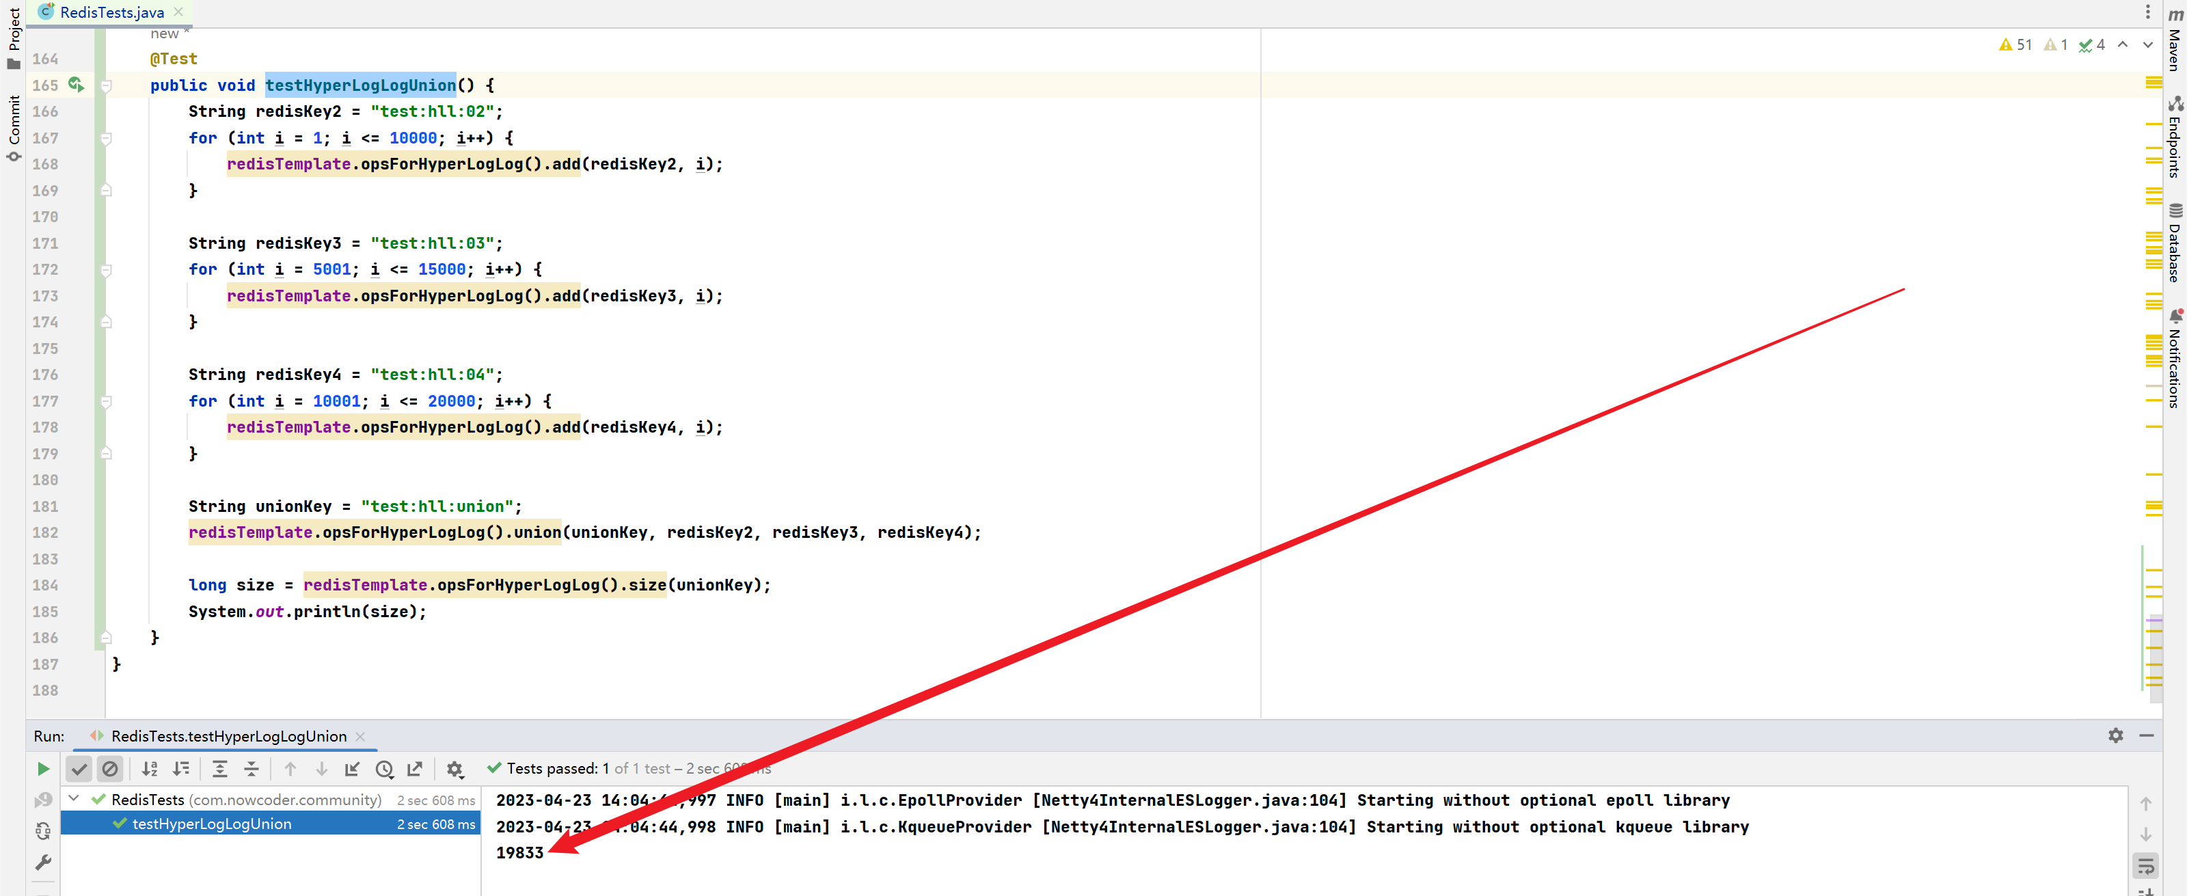Open editor tab options three-dot menu

(2148, 12)
